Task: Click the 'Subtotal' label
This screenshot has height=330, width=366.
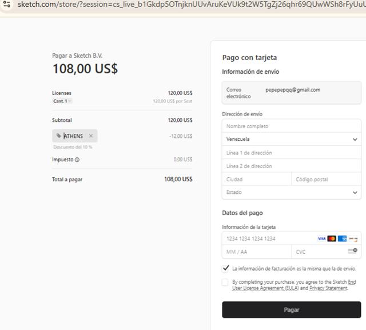Action: click(x=62, y=120)
